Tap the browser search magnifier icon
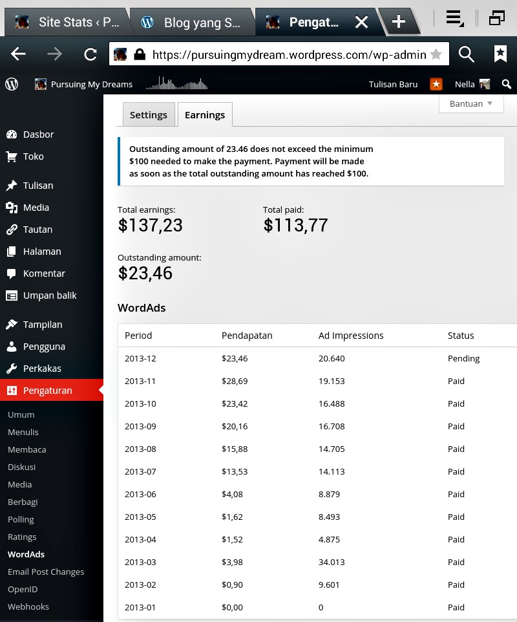 coord(466,55)
